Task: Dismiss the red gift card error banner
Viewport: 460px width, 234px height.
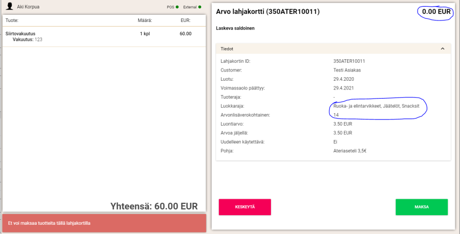Action: click(x=104, y=223)
